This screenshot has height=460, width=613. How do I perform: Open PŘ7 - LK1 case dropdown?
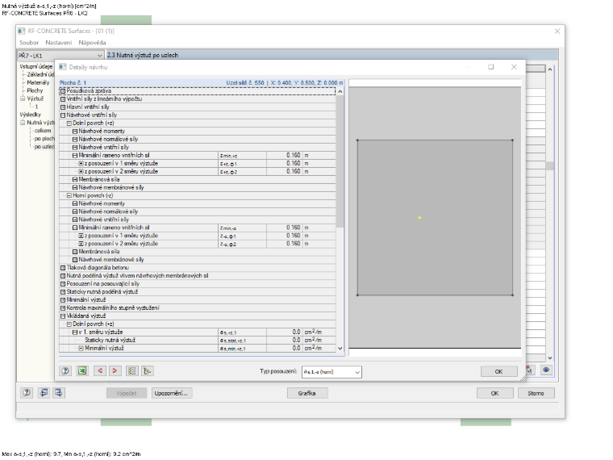click(x=60, y=56)
